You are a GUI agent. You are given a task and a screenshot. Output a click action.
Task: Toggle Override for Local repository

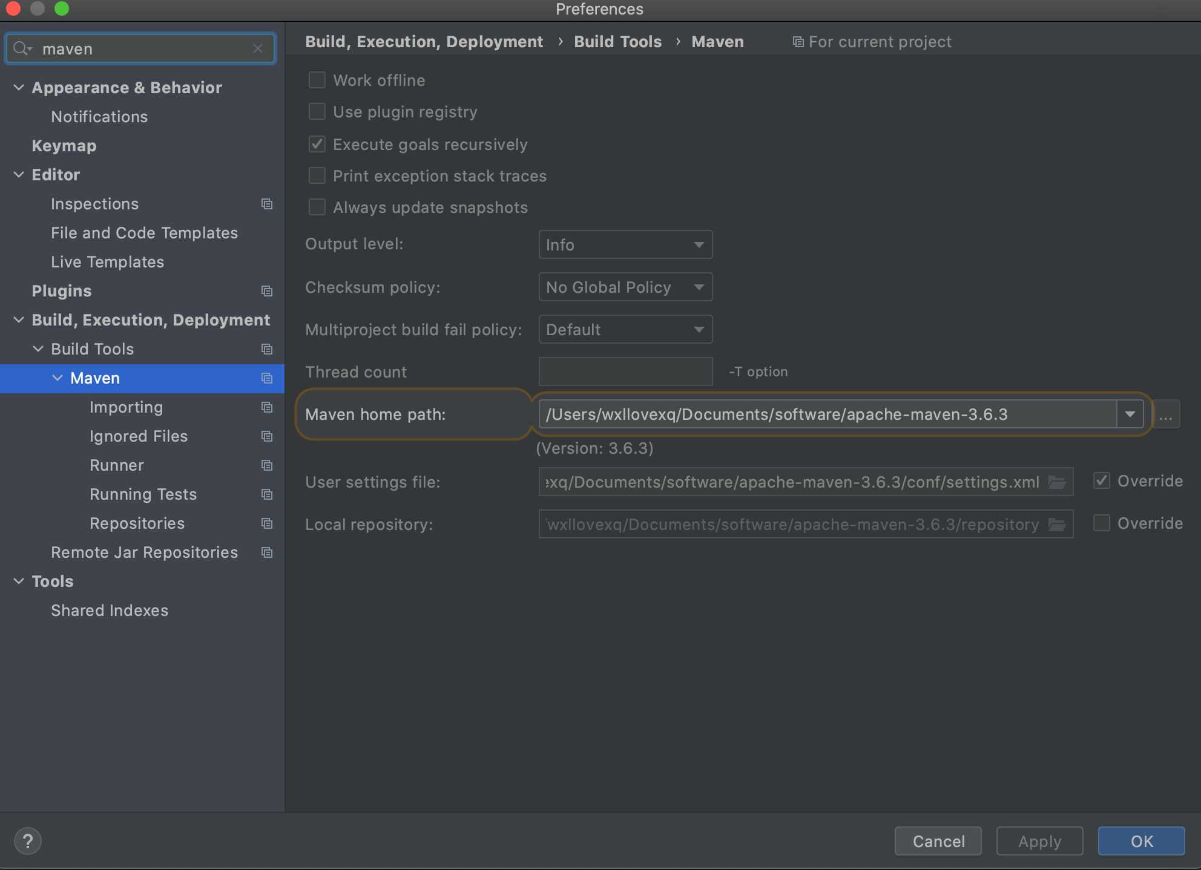(1102, 523)
